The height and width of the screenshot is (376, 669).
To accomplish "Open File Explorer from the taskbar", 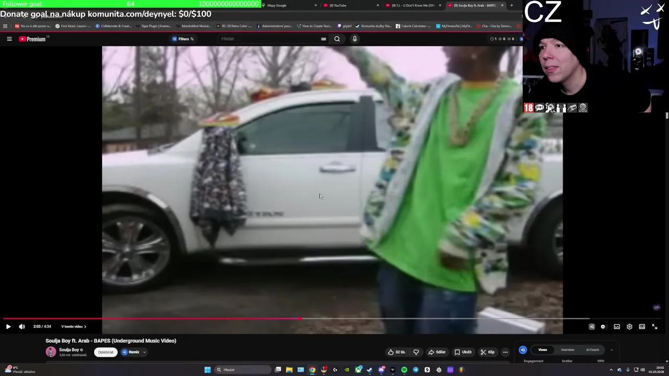I will pyautogui.click(x=289, y=370).
